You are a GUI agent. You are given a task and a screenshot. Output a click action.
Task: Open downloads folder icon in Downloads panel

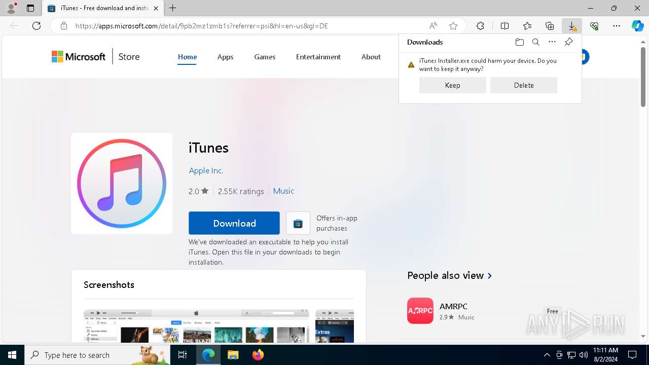(x=520, y=42)
